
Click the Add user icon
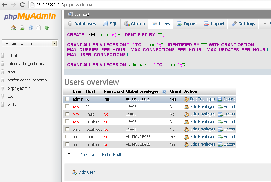pyautogui.click(x=75, y=172)
